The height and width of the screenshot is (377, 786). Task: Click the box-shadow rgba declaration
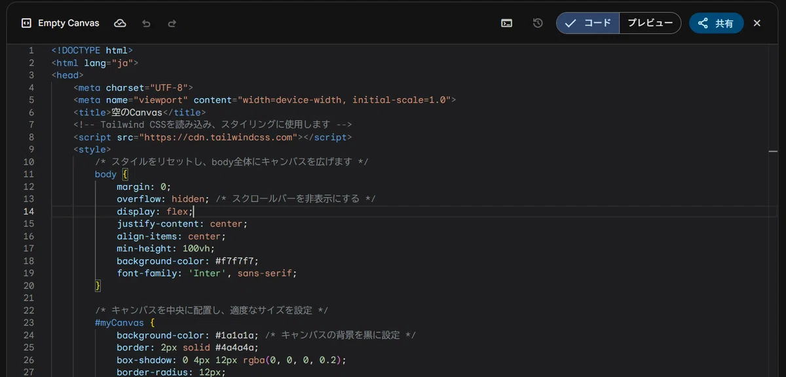(231, 360)
